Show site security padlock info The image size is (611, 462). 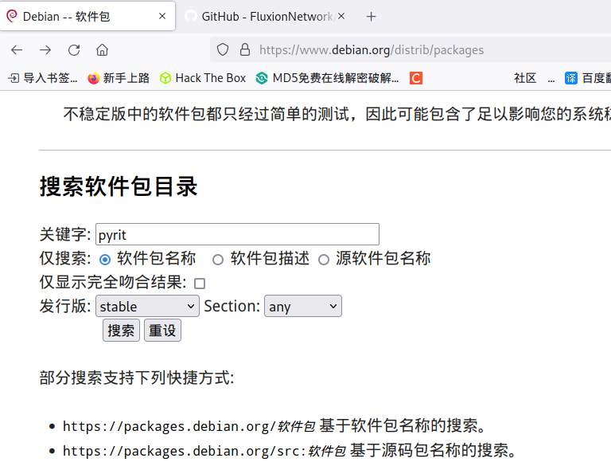(x=244, y=49)
